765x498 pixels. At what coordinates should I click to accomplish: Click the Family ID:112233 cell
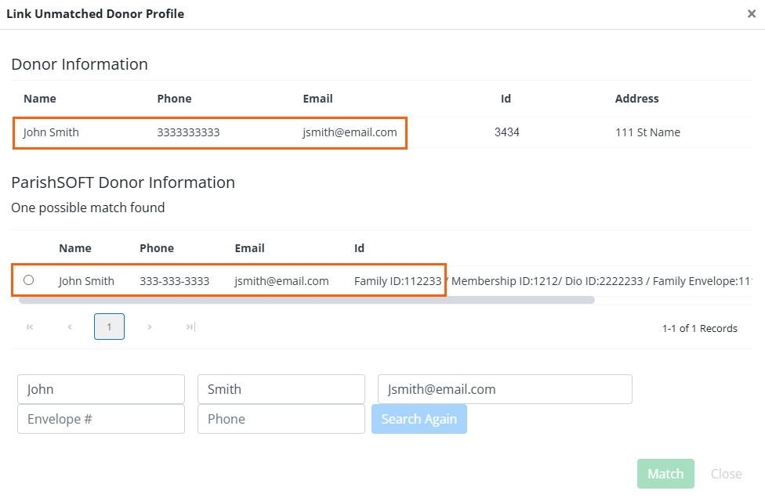click(x=397, y=281)
